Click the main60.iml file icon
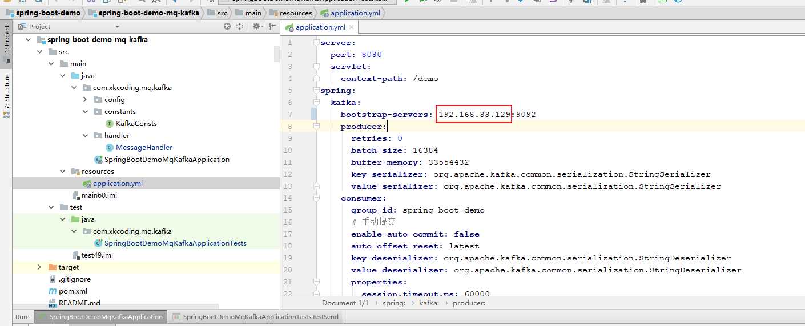The height and width of the screenshot is (326, 805). (76, 195)
